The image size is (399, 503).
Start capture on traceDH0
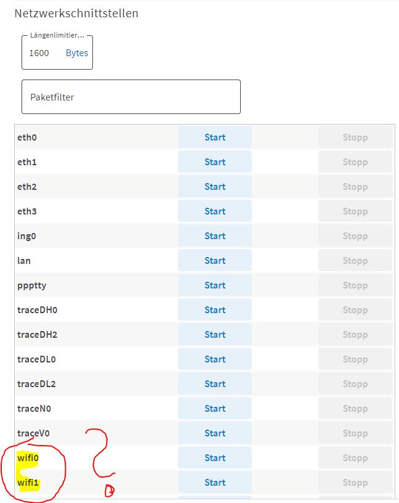coord(215,310)
